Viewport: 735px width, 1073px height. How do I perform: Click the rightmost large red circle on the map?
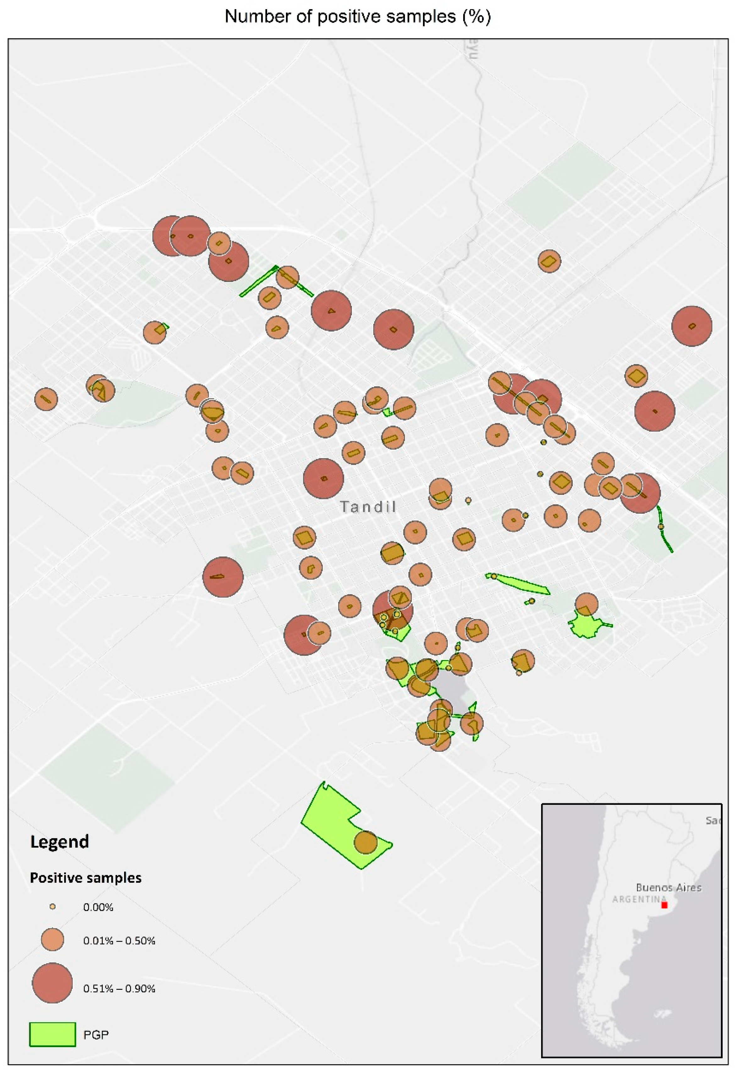tap(692, 326)
